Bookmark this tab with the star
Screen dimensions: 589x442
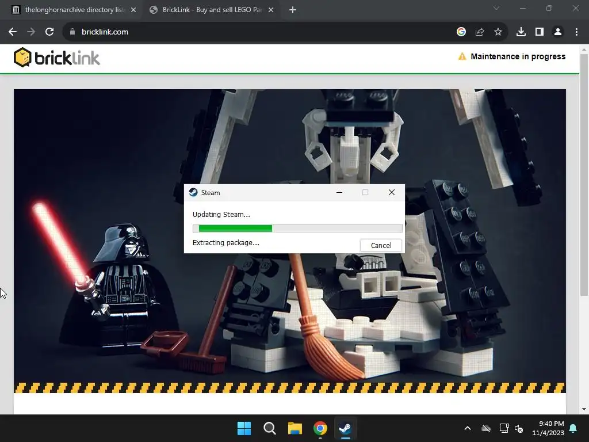pos(498,32)
